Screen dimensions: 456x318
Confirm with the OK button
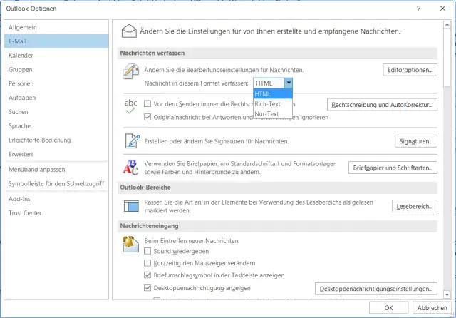click(x=388, y=307)
